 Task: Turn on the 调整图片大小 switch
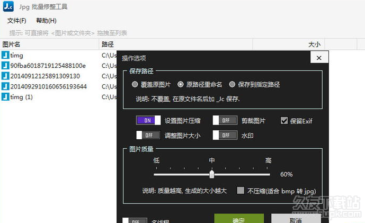pyautogui.click(x=148, y=135)
